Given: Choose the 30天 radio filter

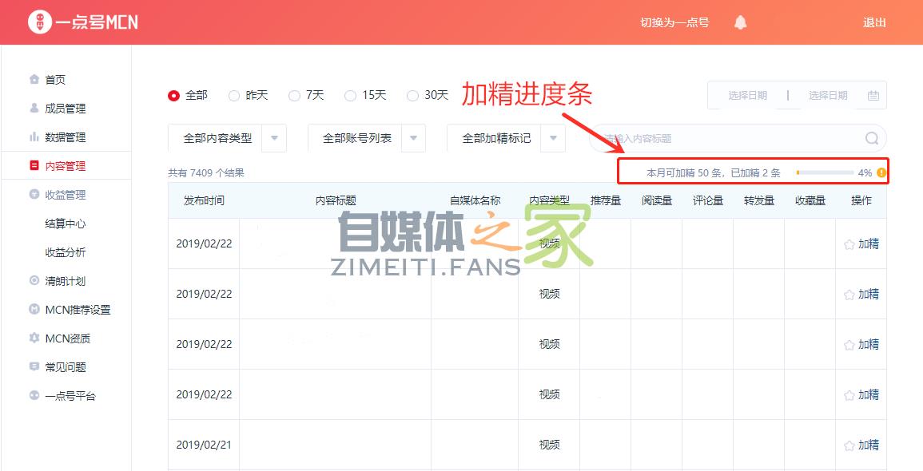Looking at the screenshot, I should pos(412,96).
